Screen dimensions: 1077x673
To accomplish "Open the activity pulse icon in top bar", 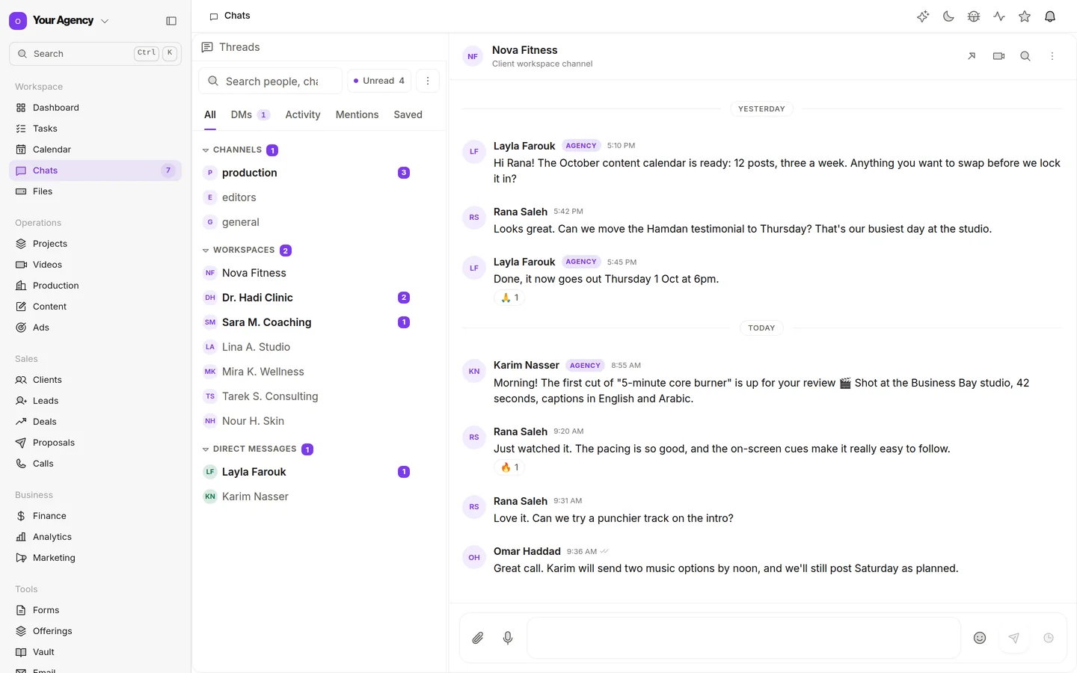I will pyautogui.click(x=999, y=16).
